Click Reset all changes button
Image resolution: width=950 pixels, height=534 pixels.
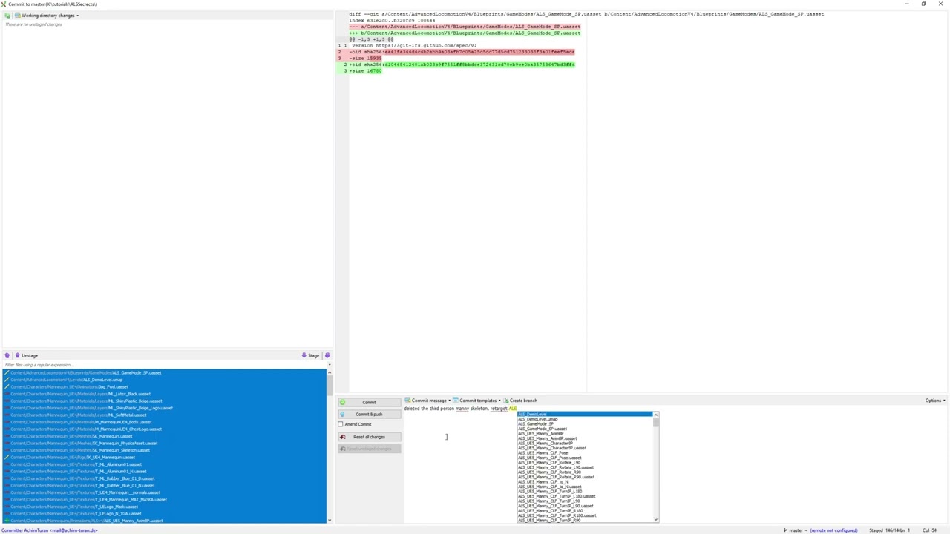(369, 437)
